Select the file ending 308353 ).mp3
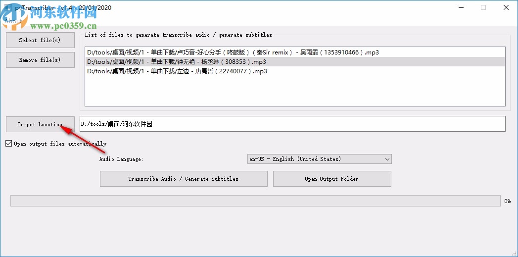 click(295, 62)
